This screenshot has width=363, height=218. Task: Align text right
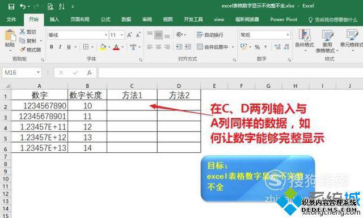167,47
